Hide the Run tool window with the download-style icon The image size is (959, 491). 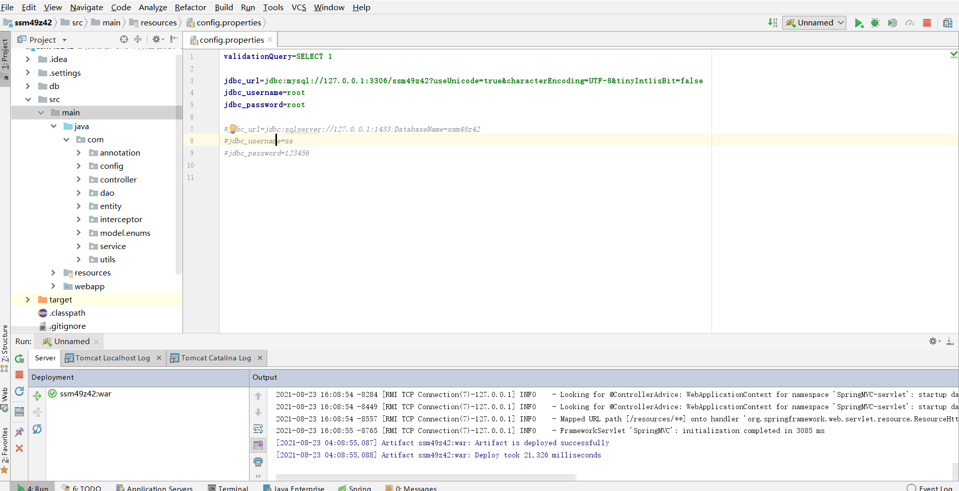tap(950, 341)
